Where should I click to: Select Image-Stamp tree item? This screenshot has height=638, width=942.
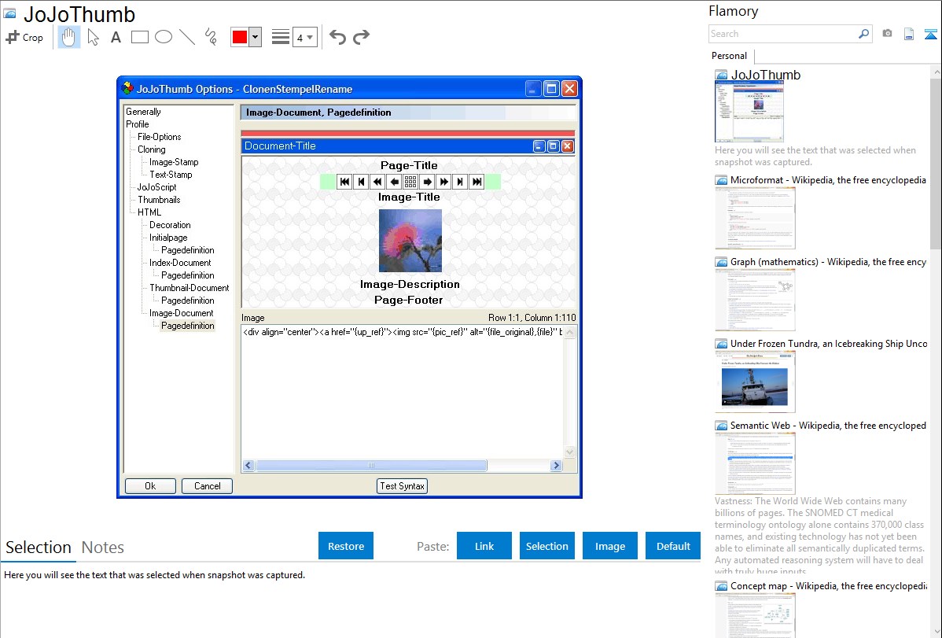tap(174, 162)
